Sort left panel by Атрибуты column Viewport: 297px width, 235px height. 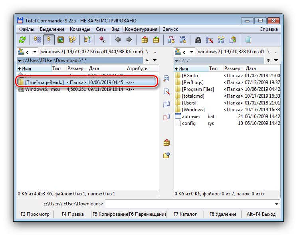[142, 68]
